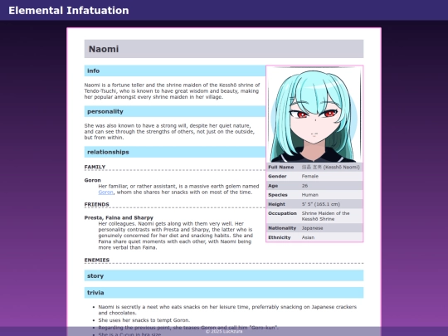
Task: Click Naomi's portrait image
Action: [314, 114]
